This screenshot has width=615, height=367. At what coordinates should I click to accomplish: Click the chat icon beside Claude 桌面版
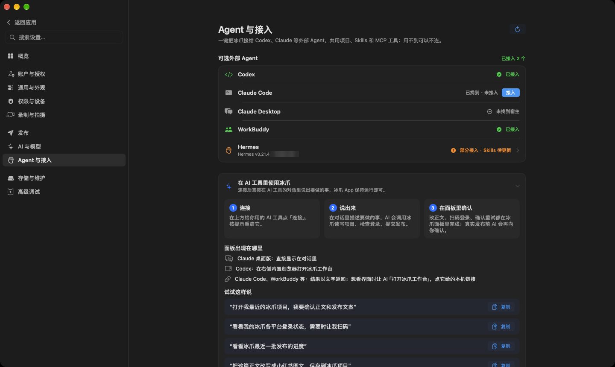tap(229, 259)
